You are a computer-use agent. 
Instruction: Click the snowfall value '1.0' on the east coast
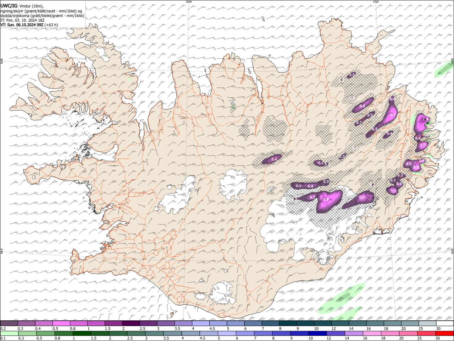423,145
